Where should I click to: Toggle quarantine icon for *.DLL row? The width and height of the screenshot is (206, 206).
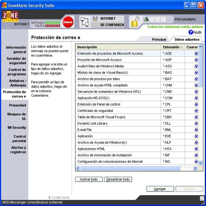[x=196, y=123]
